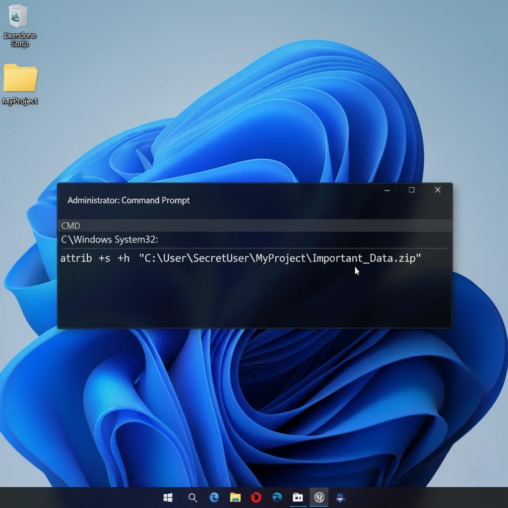This screenshot has height=508, width=508.
Task: Open the Start menu
Action: coord(168,498)
